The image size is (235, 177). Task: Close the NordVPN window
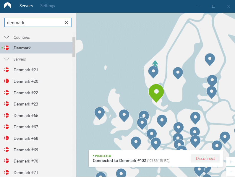pyautogui.click(x=228, y=6)
